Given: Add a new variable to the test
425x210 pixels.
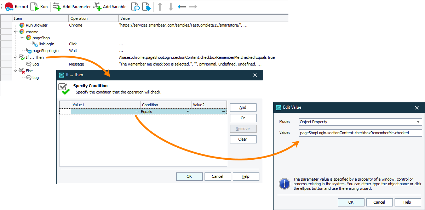Looking at the screenshot, I should (x=113, y=6).
